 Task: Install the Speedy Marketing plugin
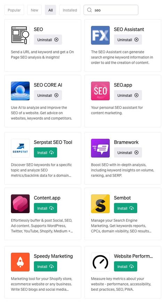[46, 266]
